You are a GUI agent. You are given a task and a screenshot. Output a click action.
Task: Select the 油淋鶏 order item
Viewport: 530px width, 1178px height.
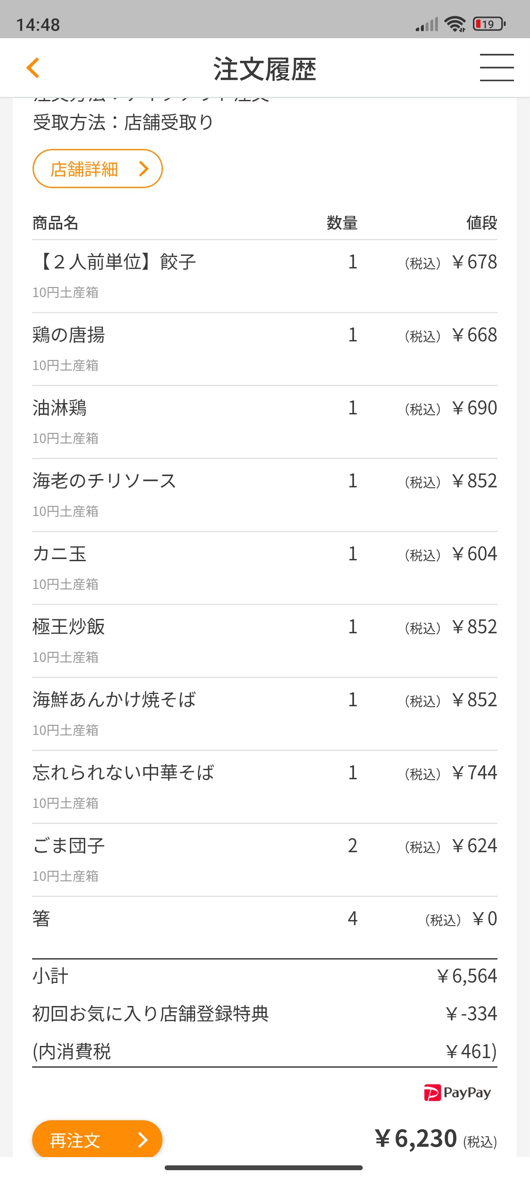pos(265,423)
